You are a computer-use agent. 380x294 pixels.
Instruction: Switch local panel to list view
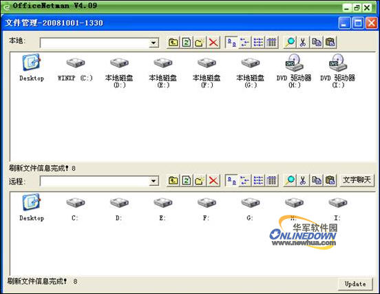[258, 43]
